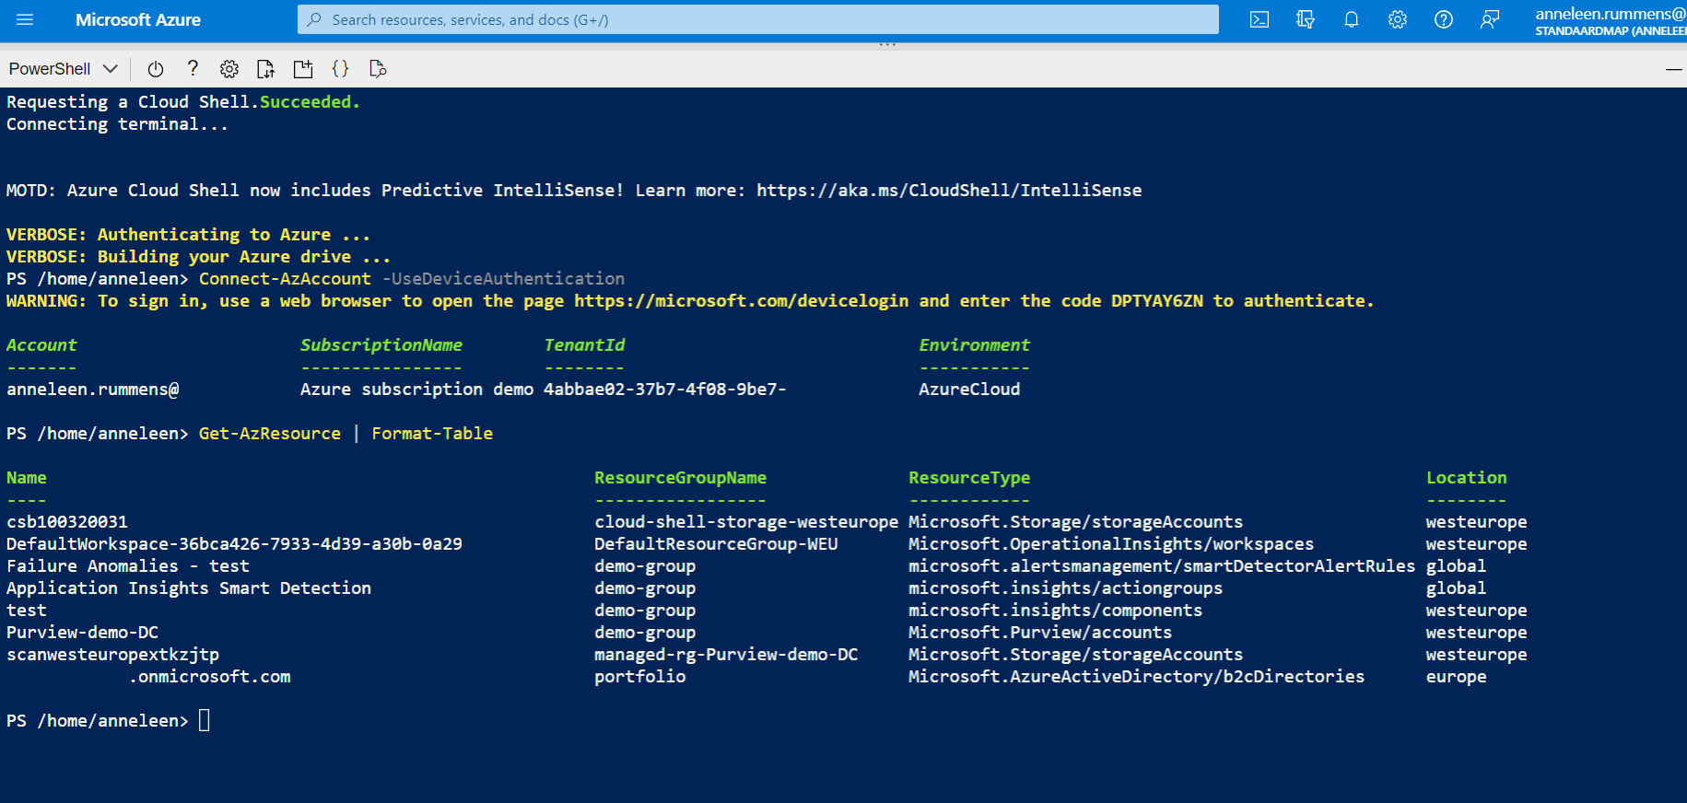Image resolution: width=1687 pixels, height=803 pixels.
Task: Click the Connect-AzAccount command text
Action: tap(285, 279)
